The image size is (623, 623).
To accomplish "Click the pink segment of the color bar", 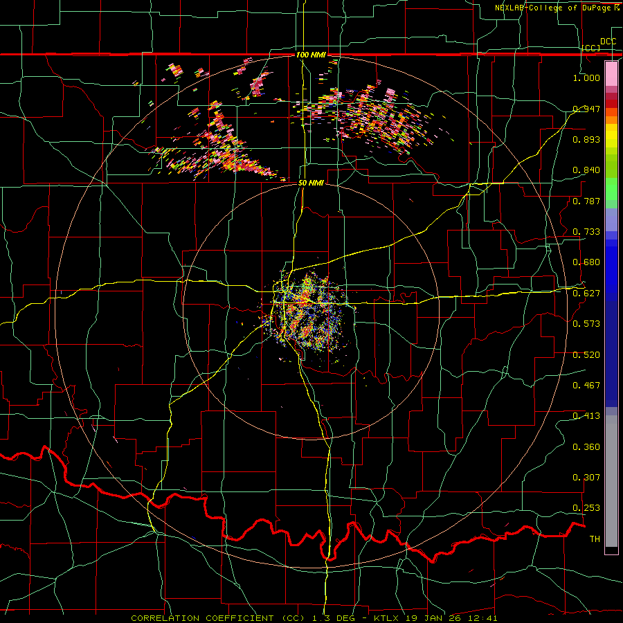I will tap(611, 73).
